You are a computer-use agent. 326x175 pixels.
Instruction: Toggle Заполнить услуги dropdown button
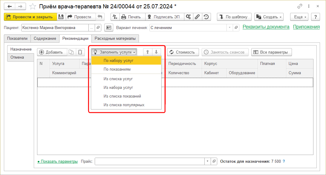pyautogui.click(x=114, y=52)
